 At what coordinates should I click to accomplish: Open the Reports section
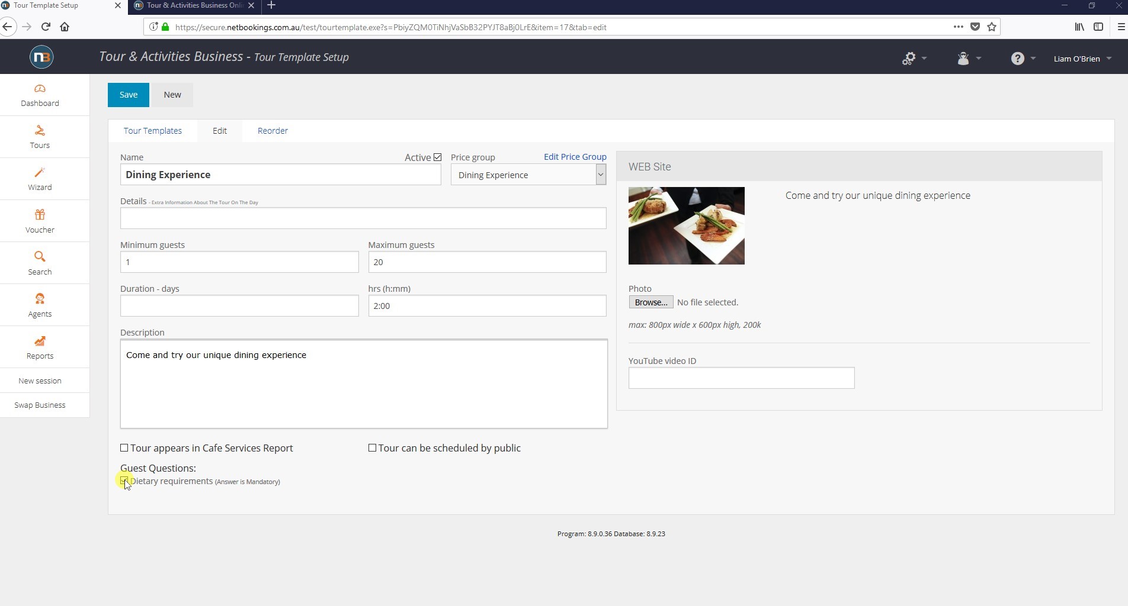pos(39,347)
